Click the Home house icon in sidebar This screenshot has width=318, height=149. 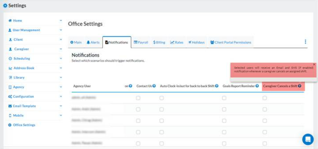tap(10, 21)
